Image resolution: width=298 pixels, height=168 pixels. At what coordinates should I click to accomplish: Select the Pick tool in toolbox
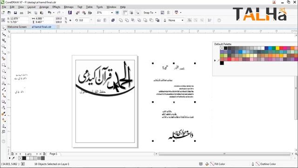pyautogui.click(x=3, y=28)
